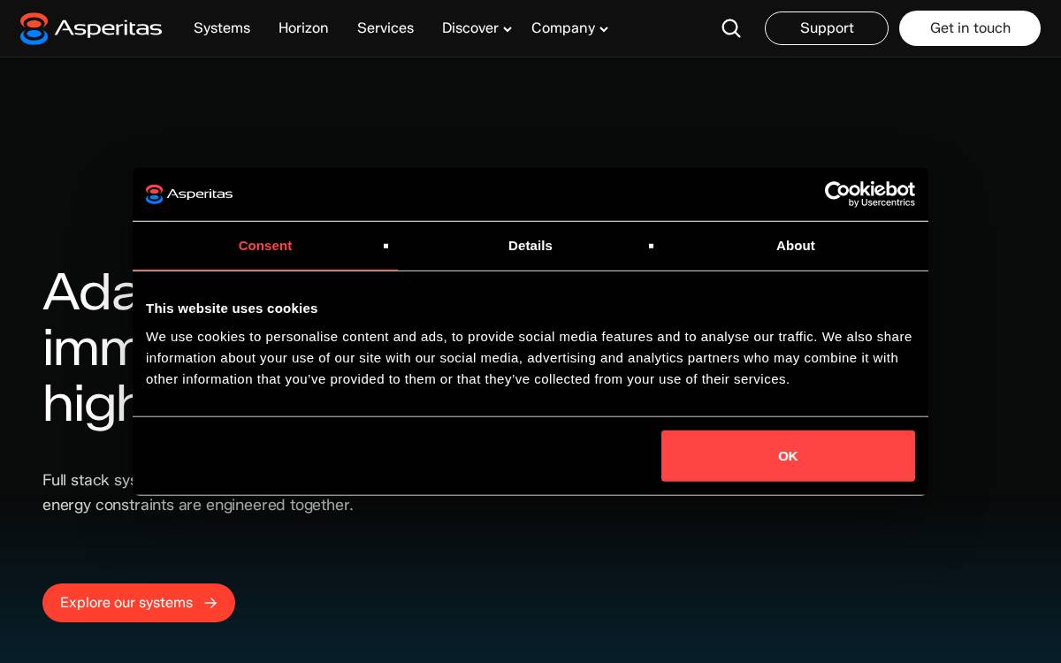Open the Cookiebot by Usercentrics logo link
This screenshot has width=1061, height=663.
[869, 194]
